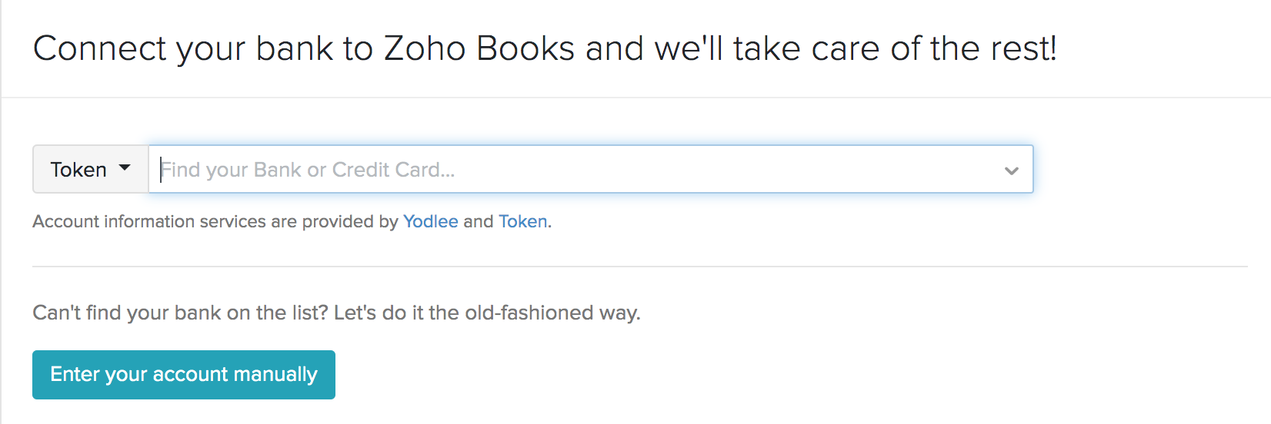The height and width of the screenshot is (424, 1271).
Task: Click take care of the rest in heading
Action: [x=894, y=48]
